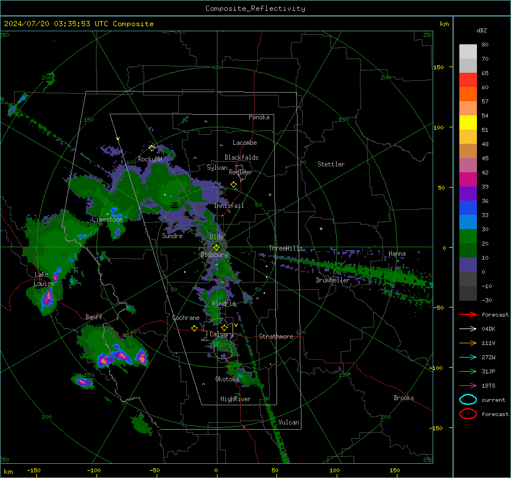This screenshot has height=478, width=511.
Task: Click the red forecast arrow in legend
Action: 468,314
